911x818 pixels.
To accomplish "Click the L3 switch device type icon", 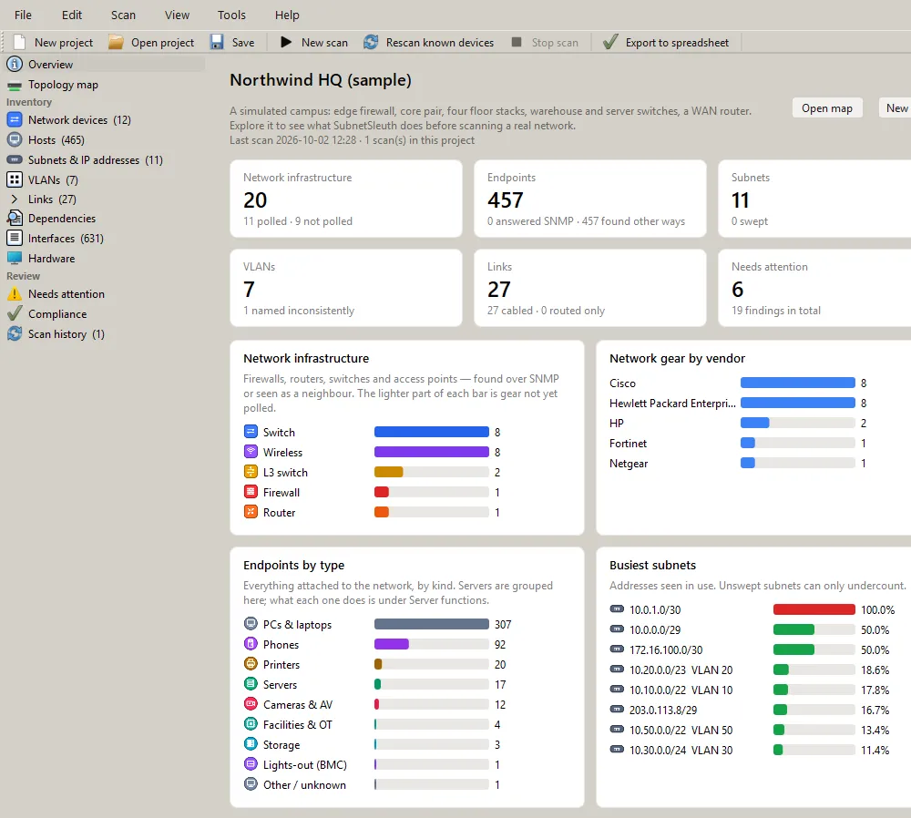I will pos(251,472).
